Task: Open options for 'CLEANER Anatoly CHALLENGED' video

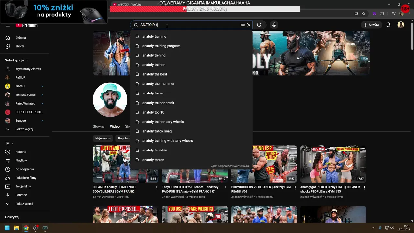Action: click(x=157, y=188)
